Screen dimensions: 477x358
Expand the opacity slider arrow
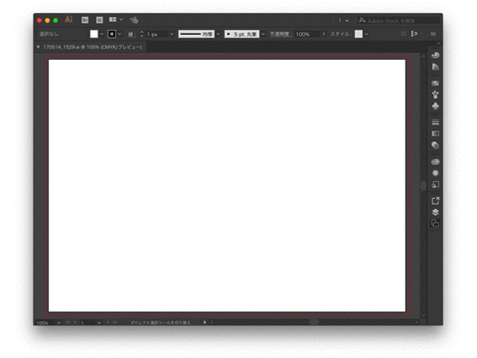pos(324,34)
